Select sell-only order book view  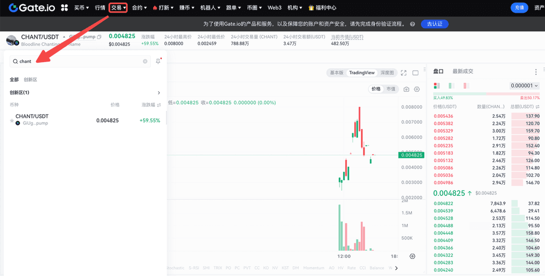(466, 85)
